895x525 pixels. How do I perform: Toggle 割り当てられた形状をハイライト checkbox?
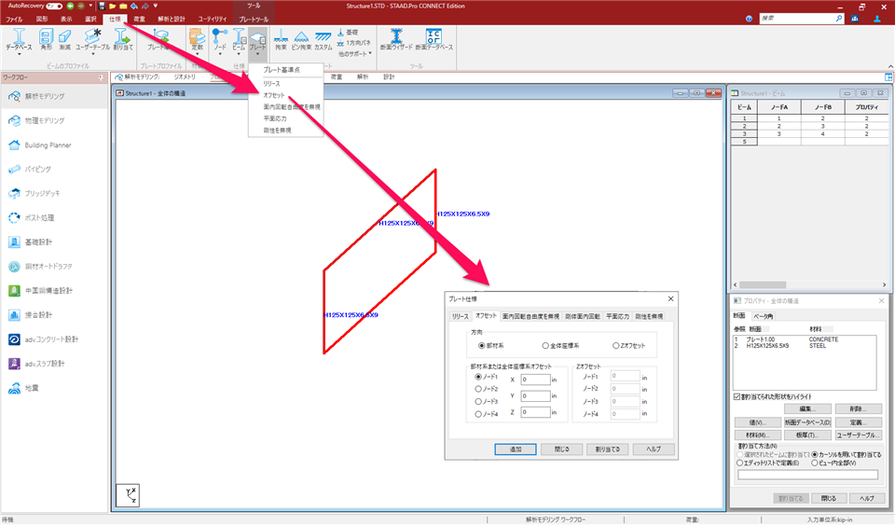pos(737,396)
